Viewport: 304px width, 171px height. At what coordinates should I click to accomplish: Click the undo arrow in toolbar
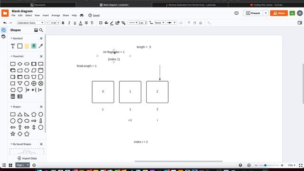point(5,23)
